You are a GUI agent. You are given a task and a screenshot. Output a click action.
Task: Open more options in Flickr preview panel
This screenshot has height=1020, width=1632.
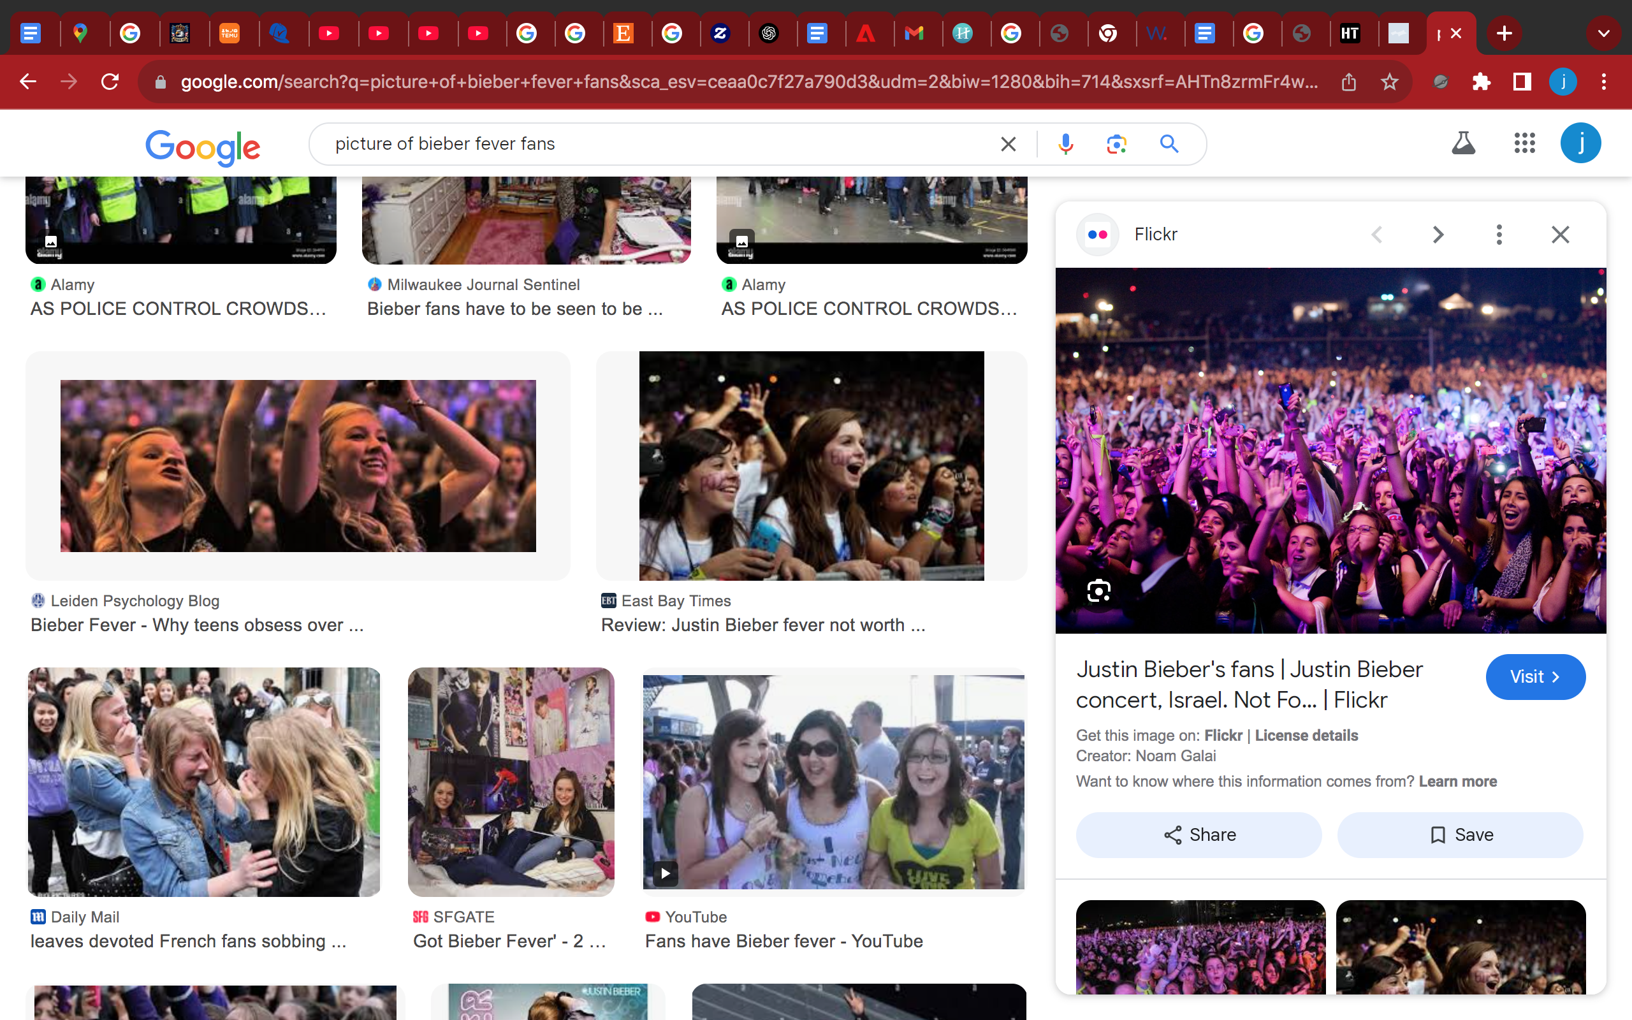point(1499,234)
